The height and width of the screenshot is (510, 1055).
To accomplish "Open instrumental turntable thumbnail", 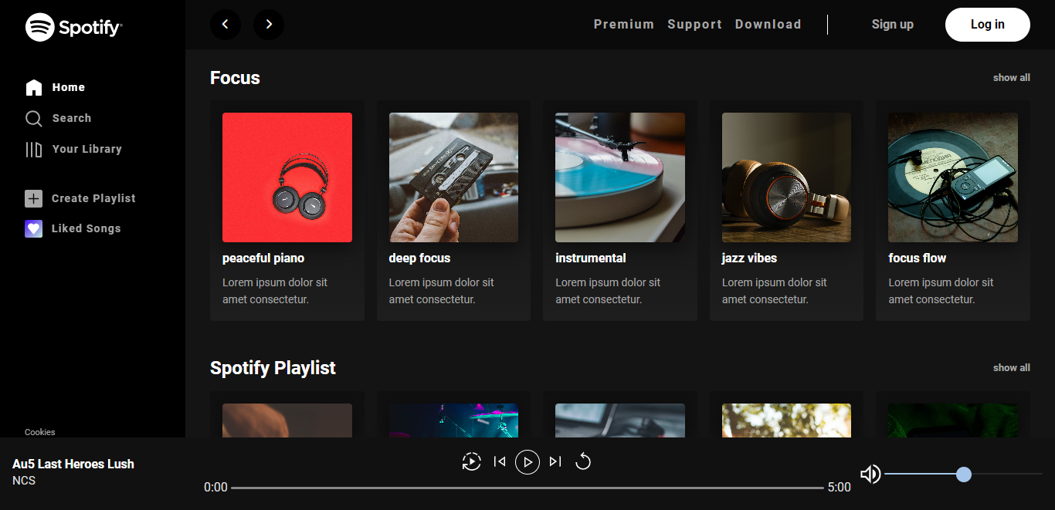I will 620,177.
